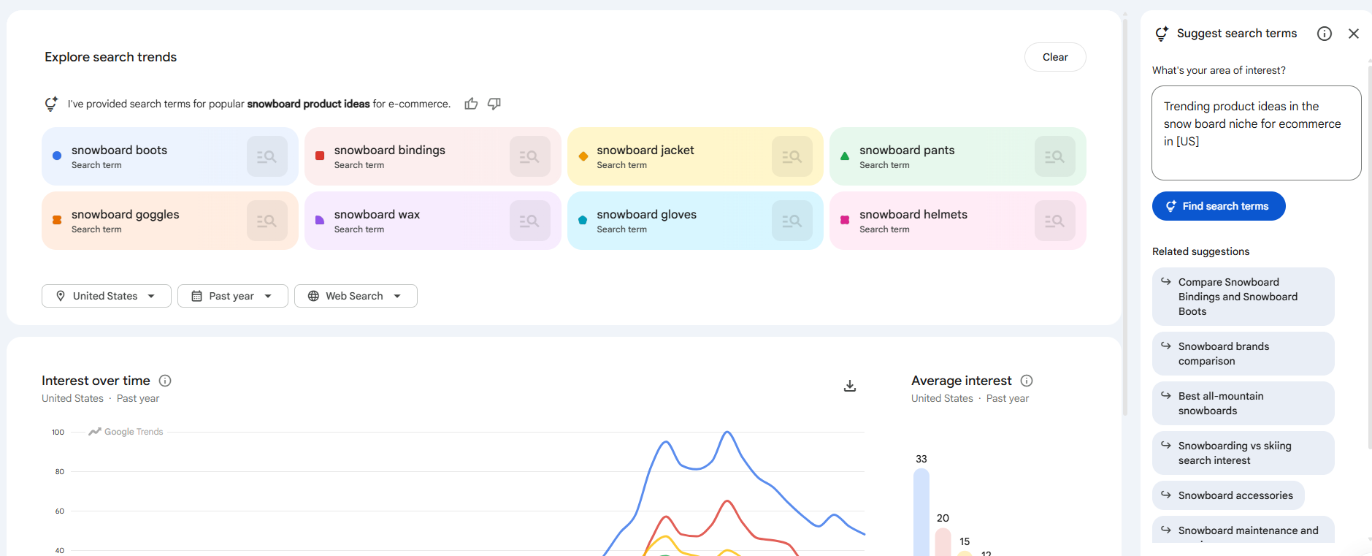Click the Find search terms button
Screen dimensions: 1372x556
(1219, 206)
